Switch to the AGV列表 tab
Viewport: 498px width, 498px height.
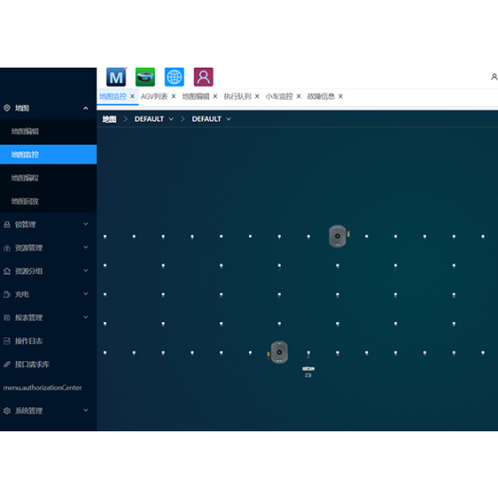pyautogui.click(x=154, y=96)
